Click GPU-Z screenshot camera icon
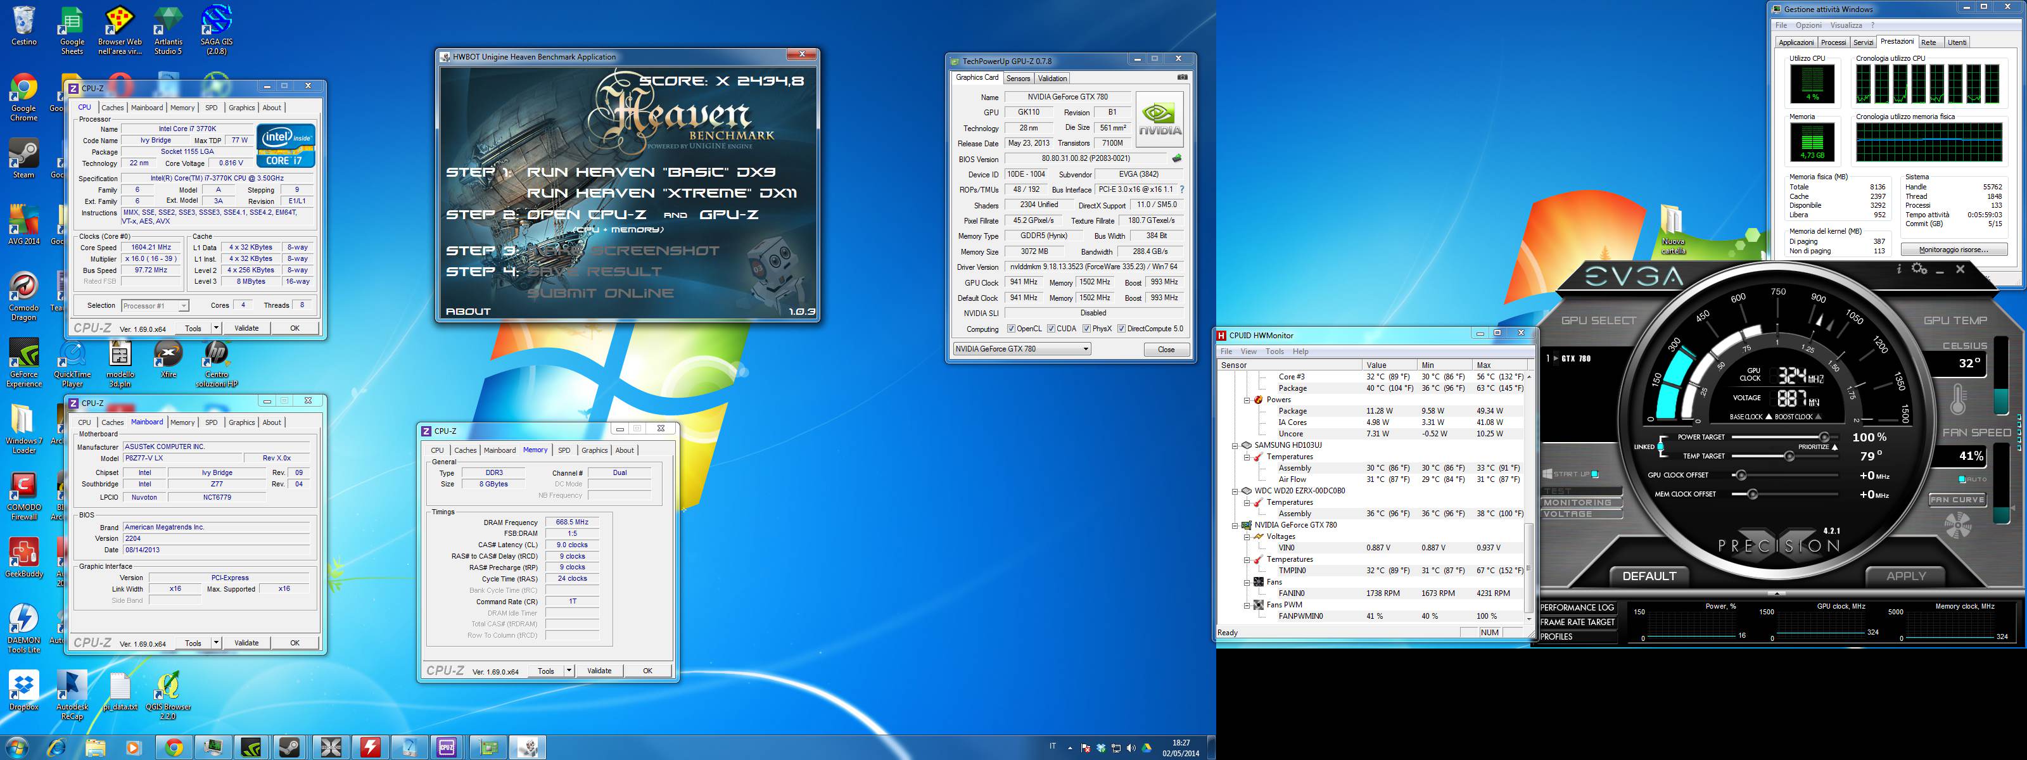The height and width of the screenshot is (760, 2027). pos(1182,77)
